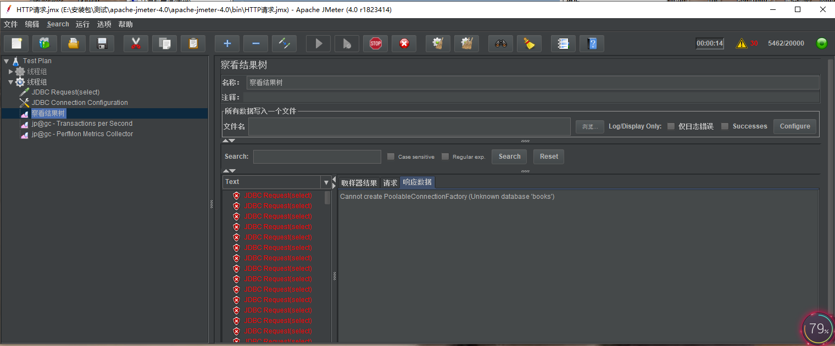Stop the test with STOP icon

coord(375,43)
